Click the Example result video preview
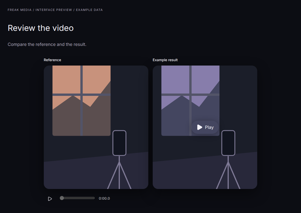This screenshot has width=301, height=213. (205, 127)
